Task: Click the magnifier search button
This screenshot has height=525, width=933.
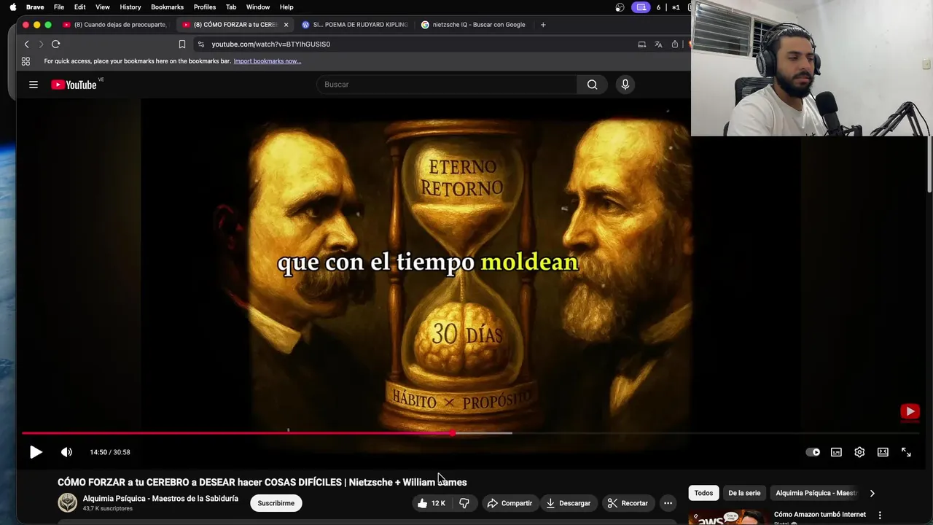Action: coord(592,85)
